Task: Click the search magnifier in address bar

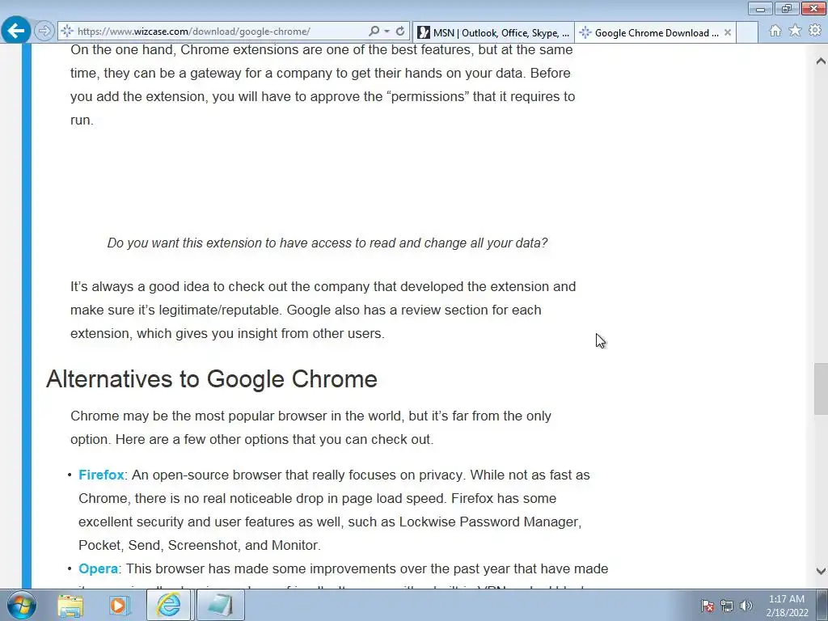Action: [x=374, y=32]
